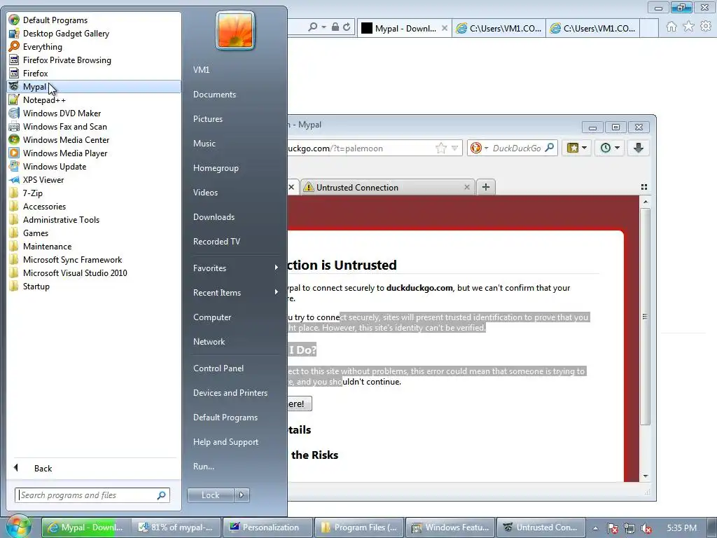Open Computer from the Start menu
This screenshot has height=538, width=717.
point(235,317)
